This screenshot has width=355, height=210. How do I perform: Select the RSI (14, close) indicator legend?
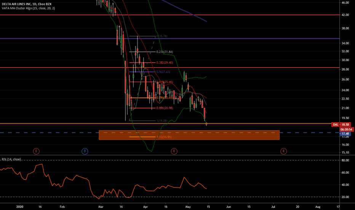click(x=11, y=159)
